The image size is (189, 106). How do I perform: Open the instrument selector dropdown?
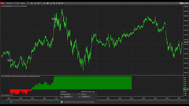pyautogui.click(x=11, y=3)
